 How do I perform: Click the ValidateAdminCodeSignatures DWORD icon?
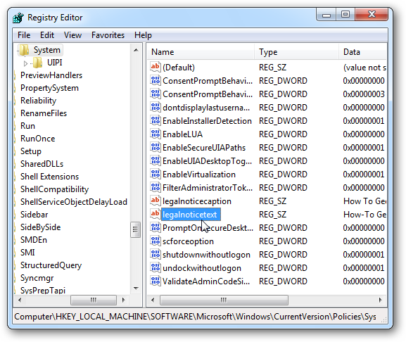155,281
